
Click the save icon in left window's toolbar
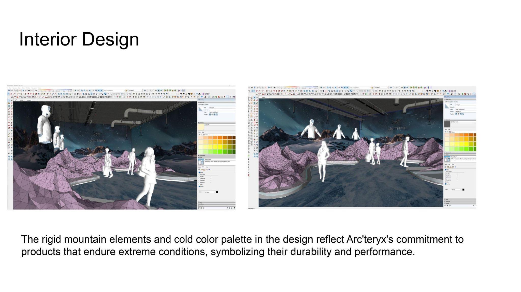coord(9,90)
